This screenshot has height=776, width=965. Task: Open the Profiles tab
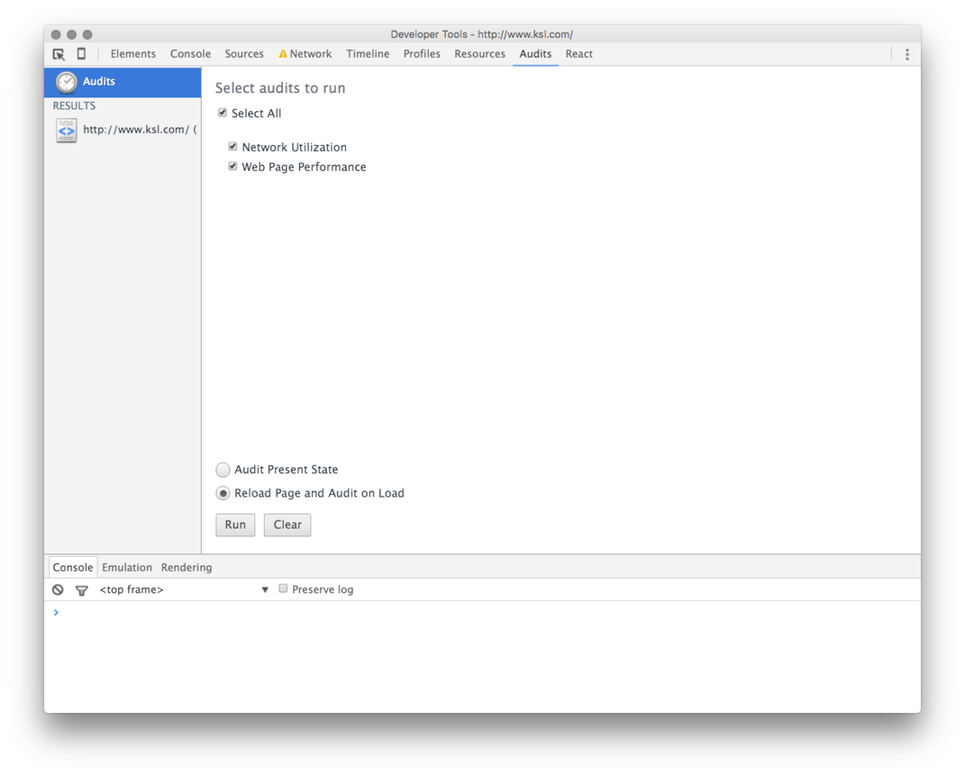tap(422, 54)
